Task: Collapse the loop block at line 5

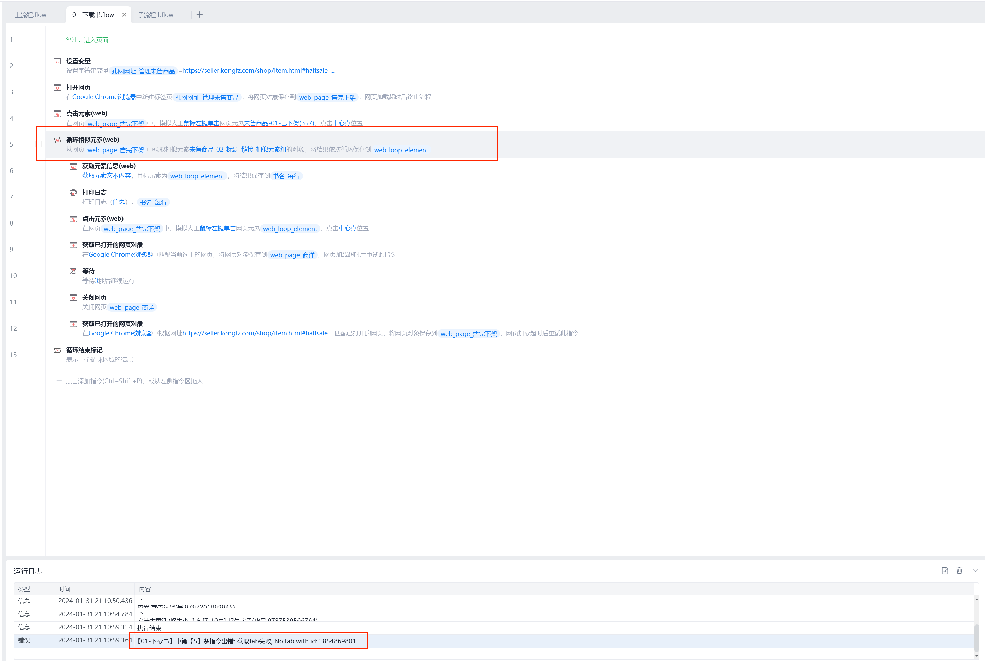Action: click(x=39, y=144)
